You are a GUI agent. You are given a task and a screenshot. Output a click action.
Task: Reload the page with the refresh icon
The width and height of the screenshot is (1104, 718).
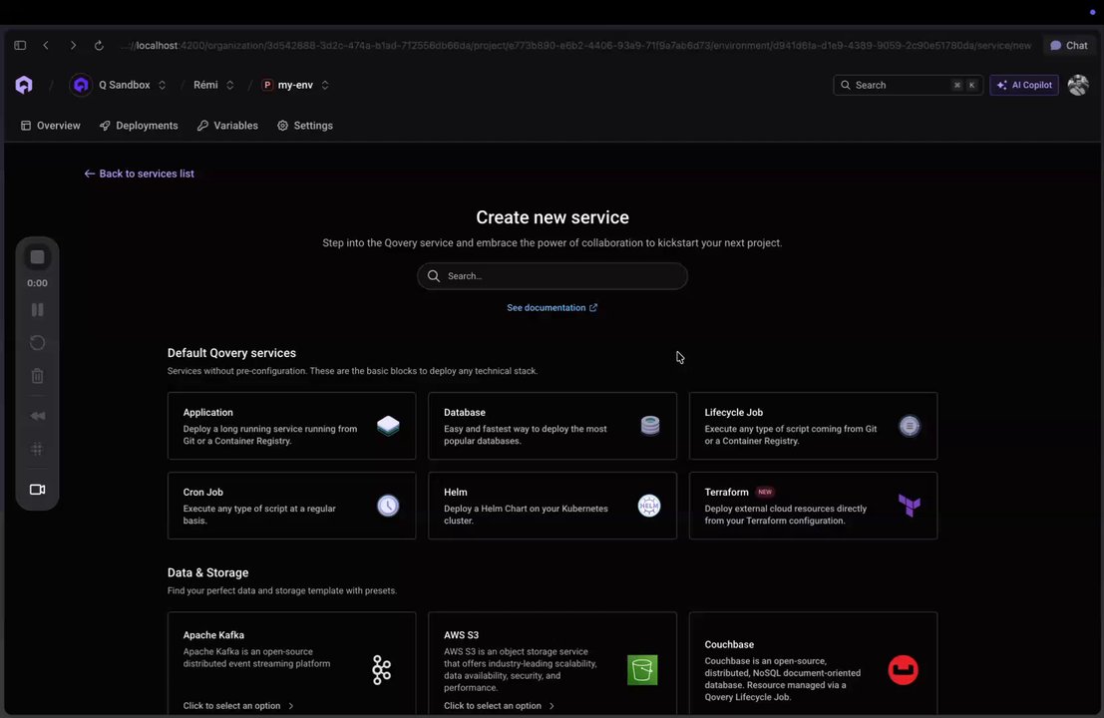(x=99, y=45)
